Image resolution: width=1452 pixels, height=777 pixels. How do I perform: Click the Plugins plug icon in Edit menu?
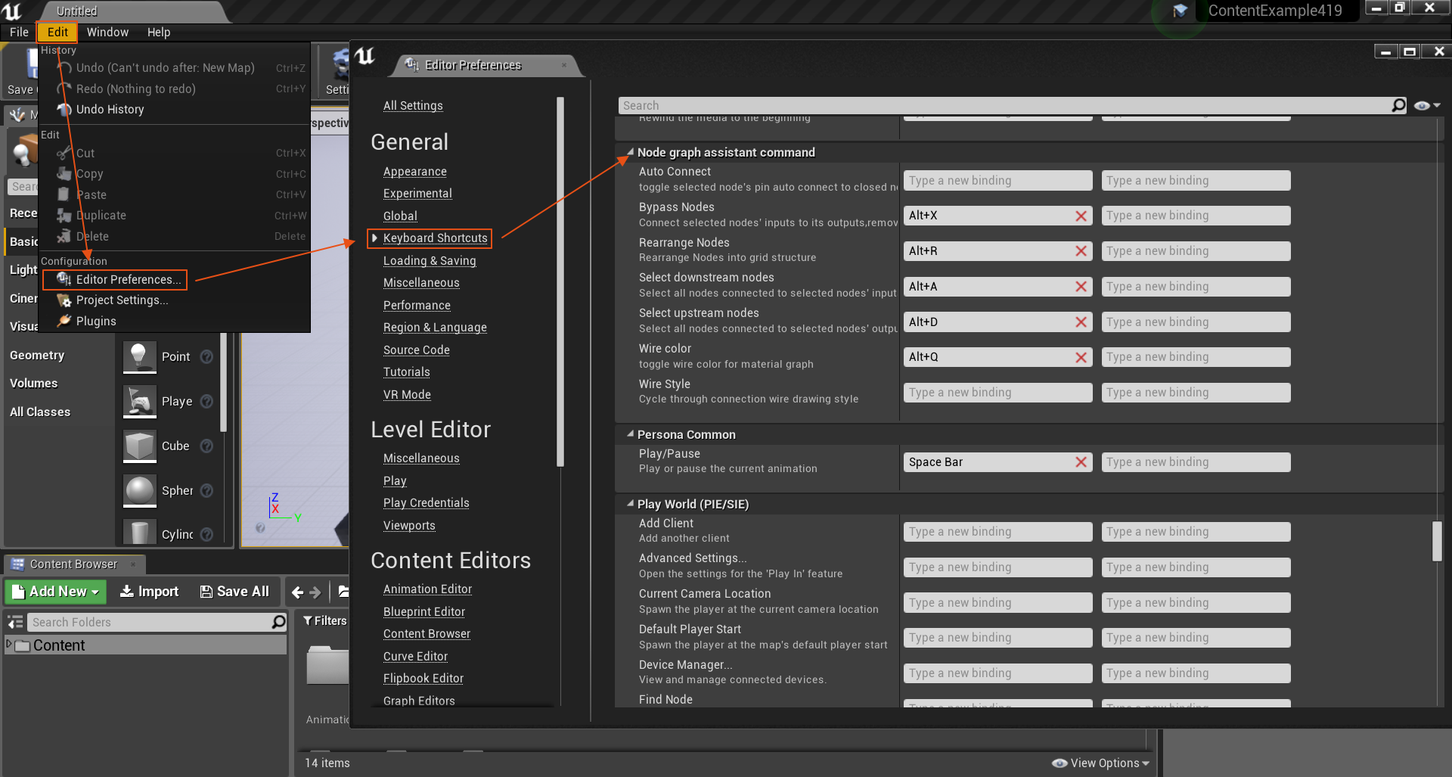[x=64, y=321]
